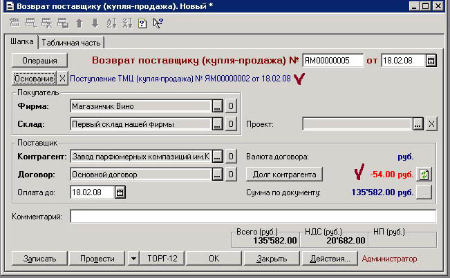450x278 pixels.
Task: Click the Провести button
Action: (97, 259)
